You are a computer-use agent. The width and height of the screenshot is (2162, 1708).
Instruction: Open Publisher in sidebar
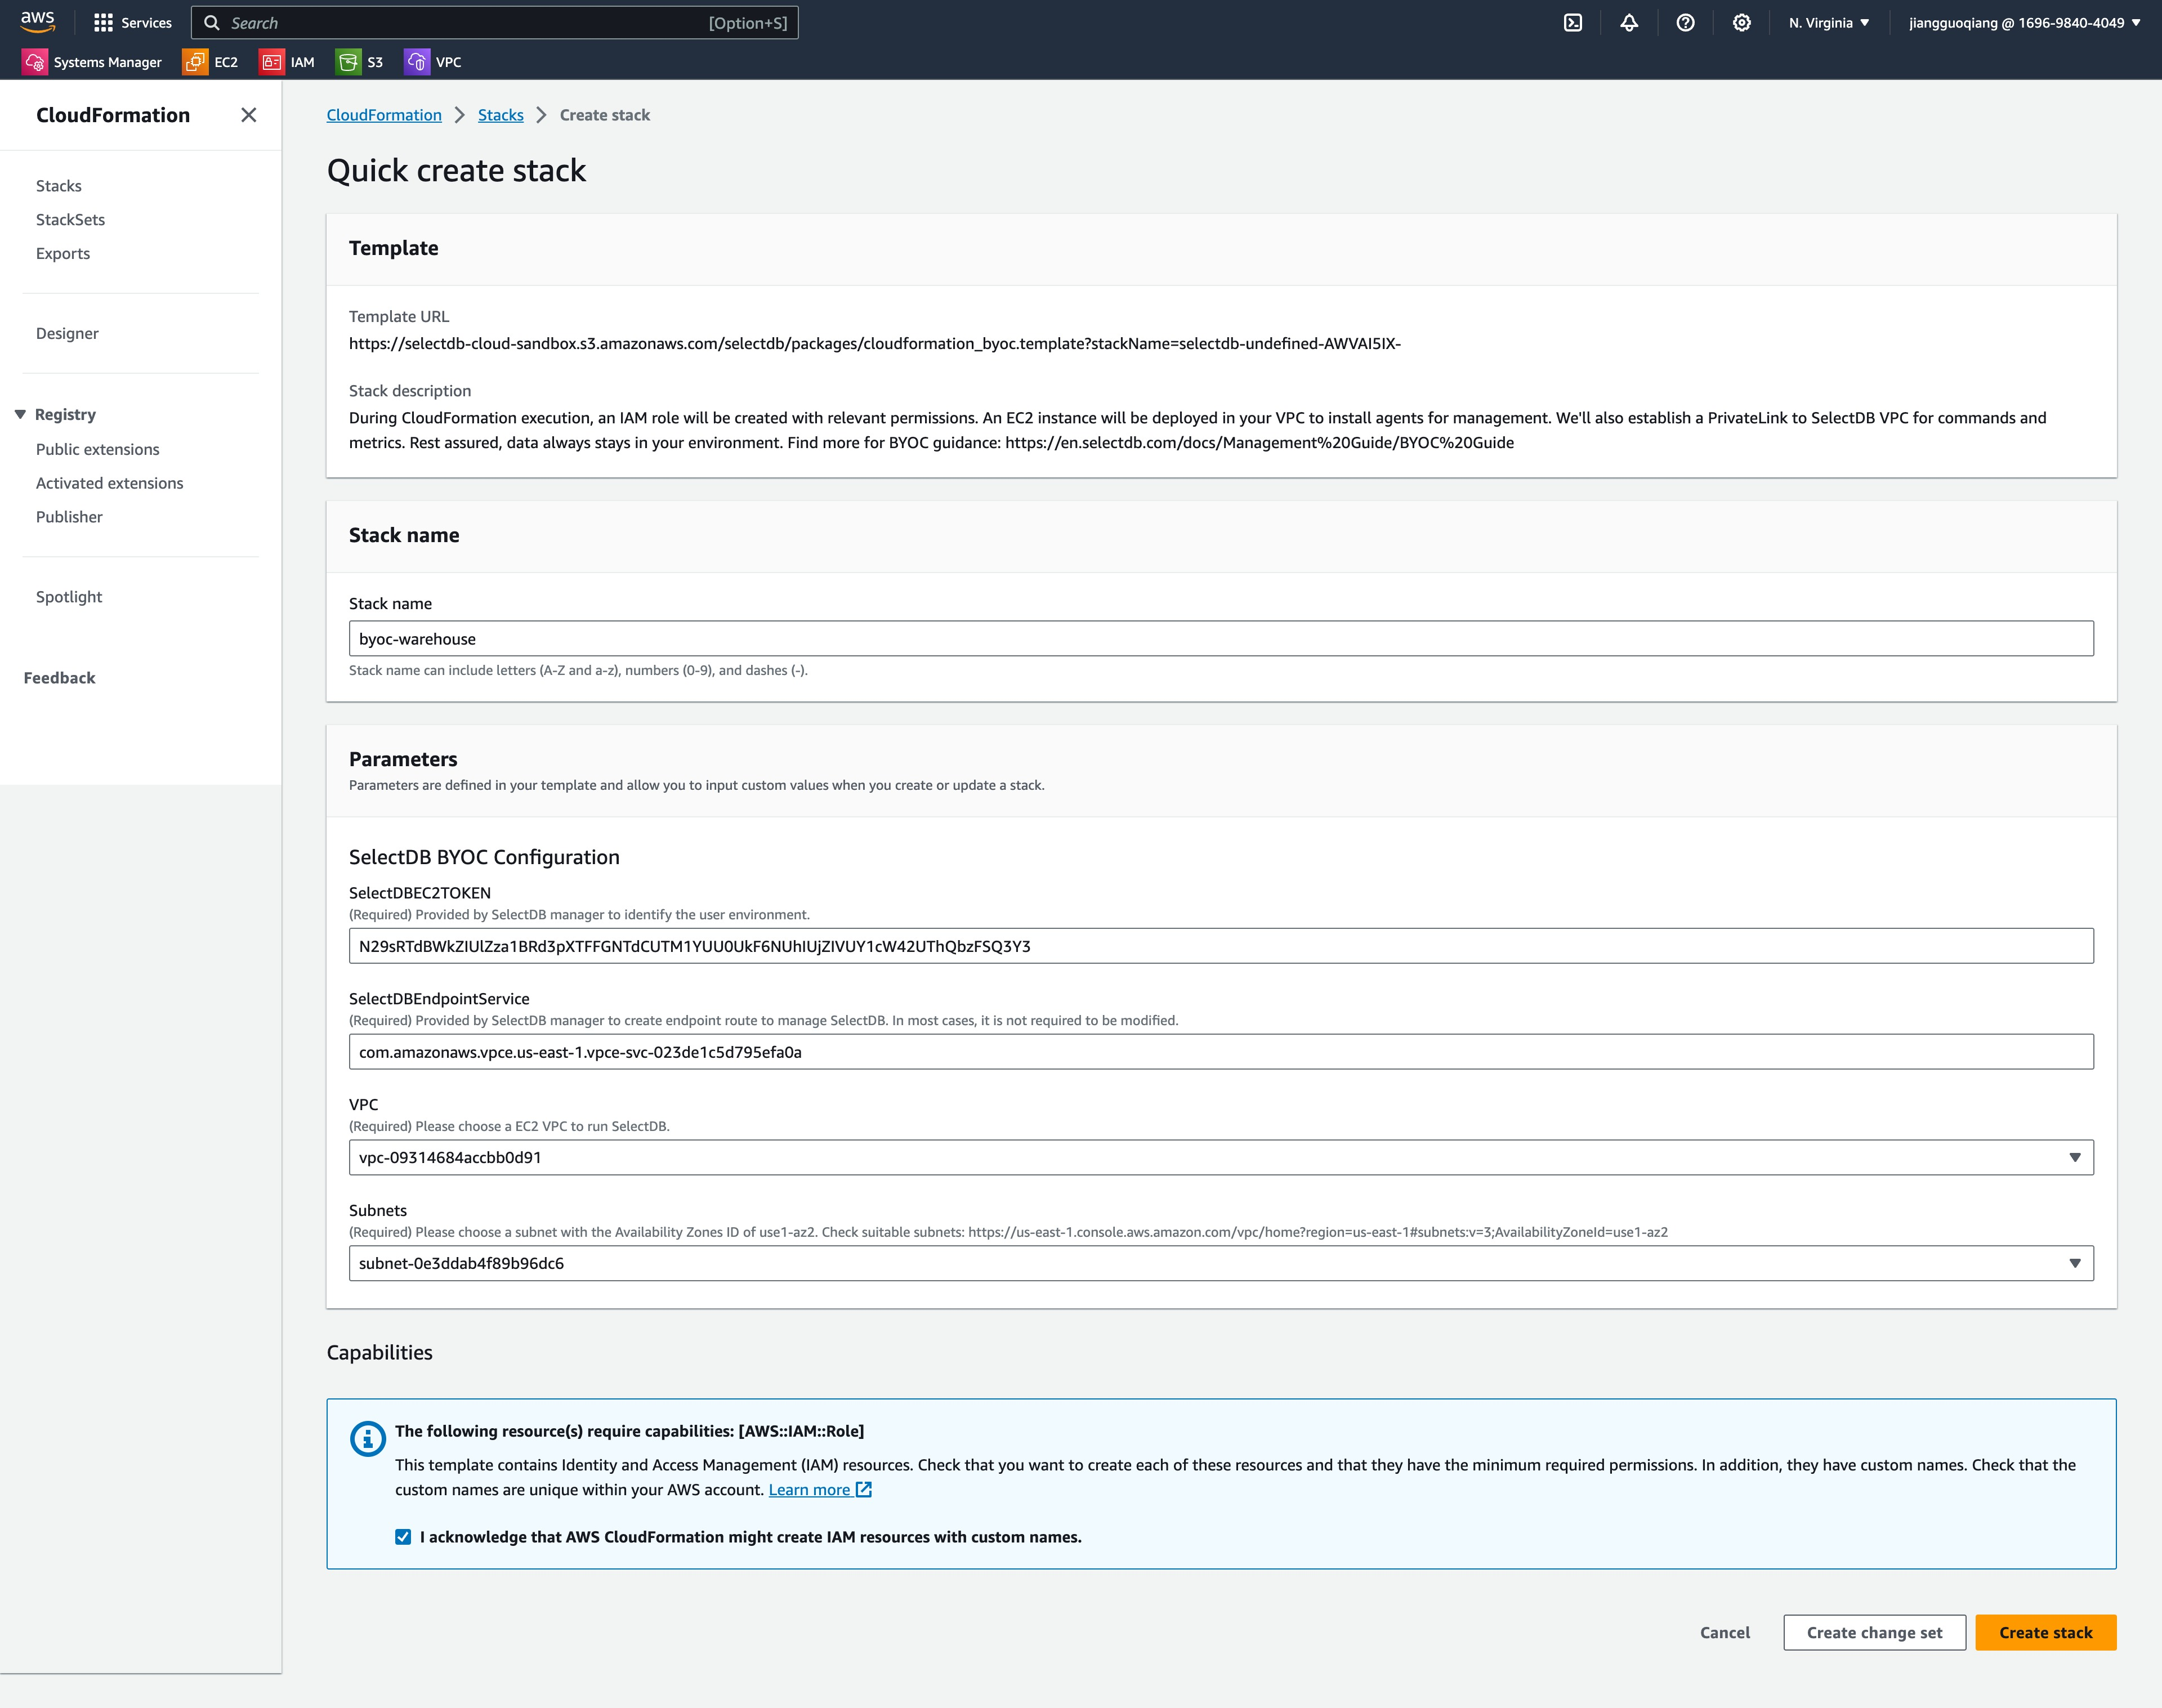click(x=69, y=518)
